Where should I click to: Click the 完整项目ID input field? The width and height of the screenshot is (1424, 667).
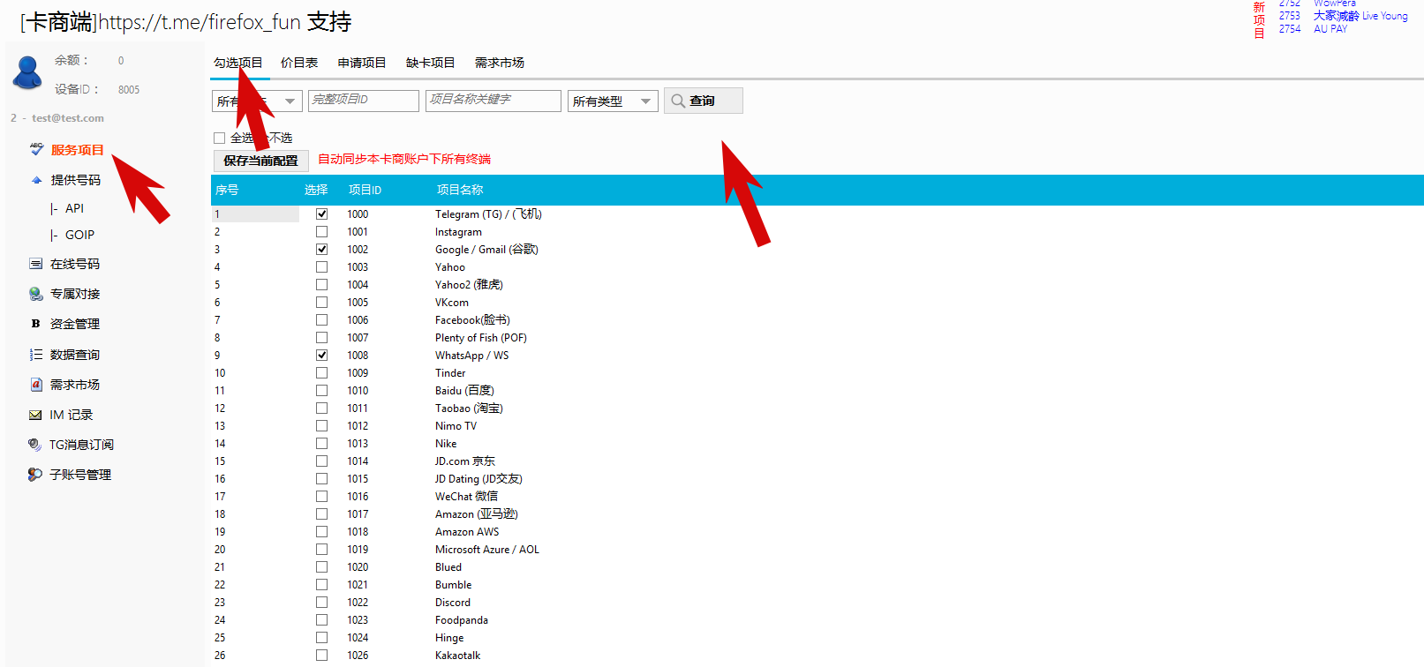(x=364, y=101)
